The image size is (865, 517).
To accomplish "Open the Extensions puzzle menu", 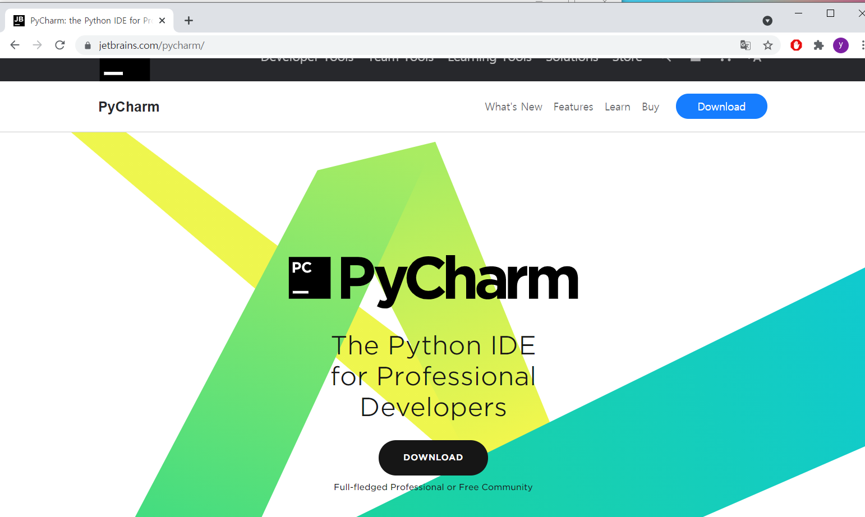I will point(818,45).
